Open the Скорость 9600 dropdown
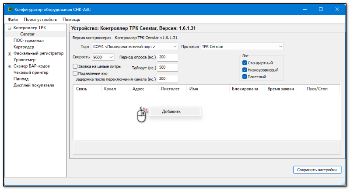This screenshot has height=190, width=350. (103, 57)
